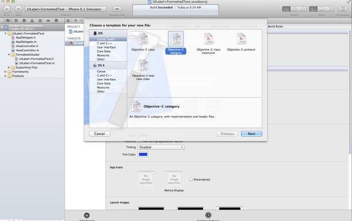Choose the Objective-C protocol template
This screenshot has width=352, height=221.
(x=241, y=42)
